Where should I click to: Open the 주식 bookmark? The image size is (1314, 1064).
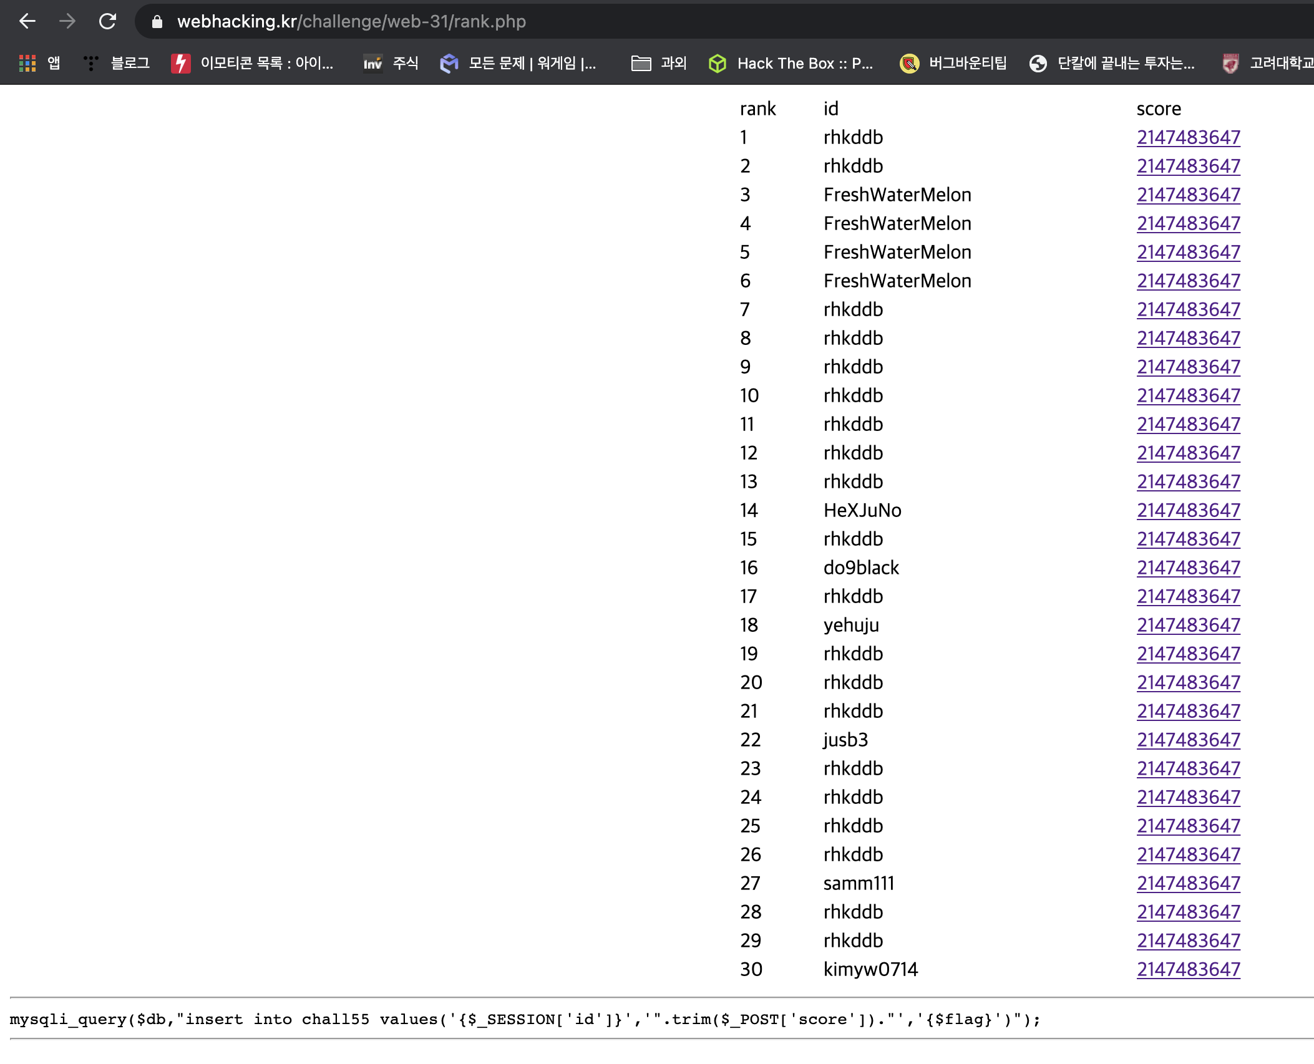coord(391,63)
